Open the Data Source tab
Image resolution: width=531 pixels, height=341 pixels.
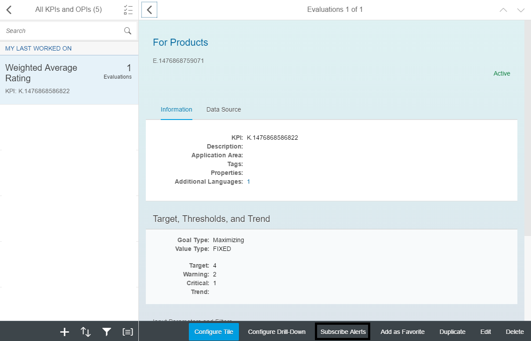224,109
